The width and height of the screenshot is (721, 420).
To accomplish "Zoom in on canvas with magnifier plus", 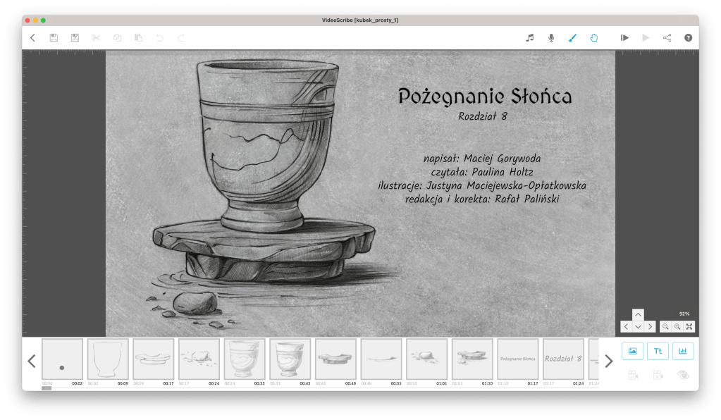I will (677, 326).
